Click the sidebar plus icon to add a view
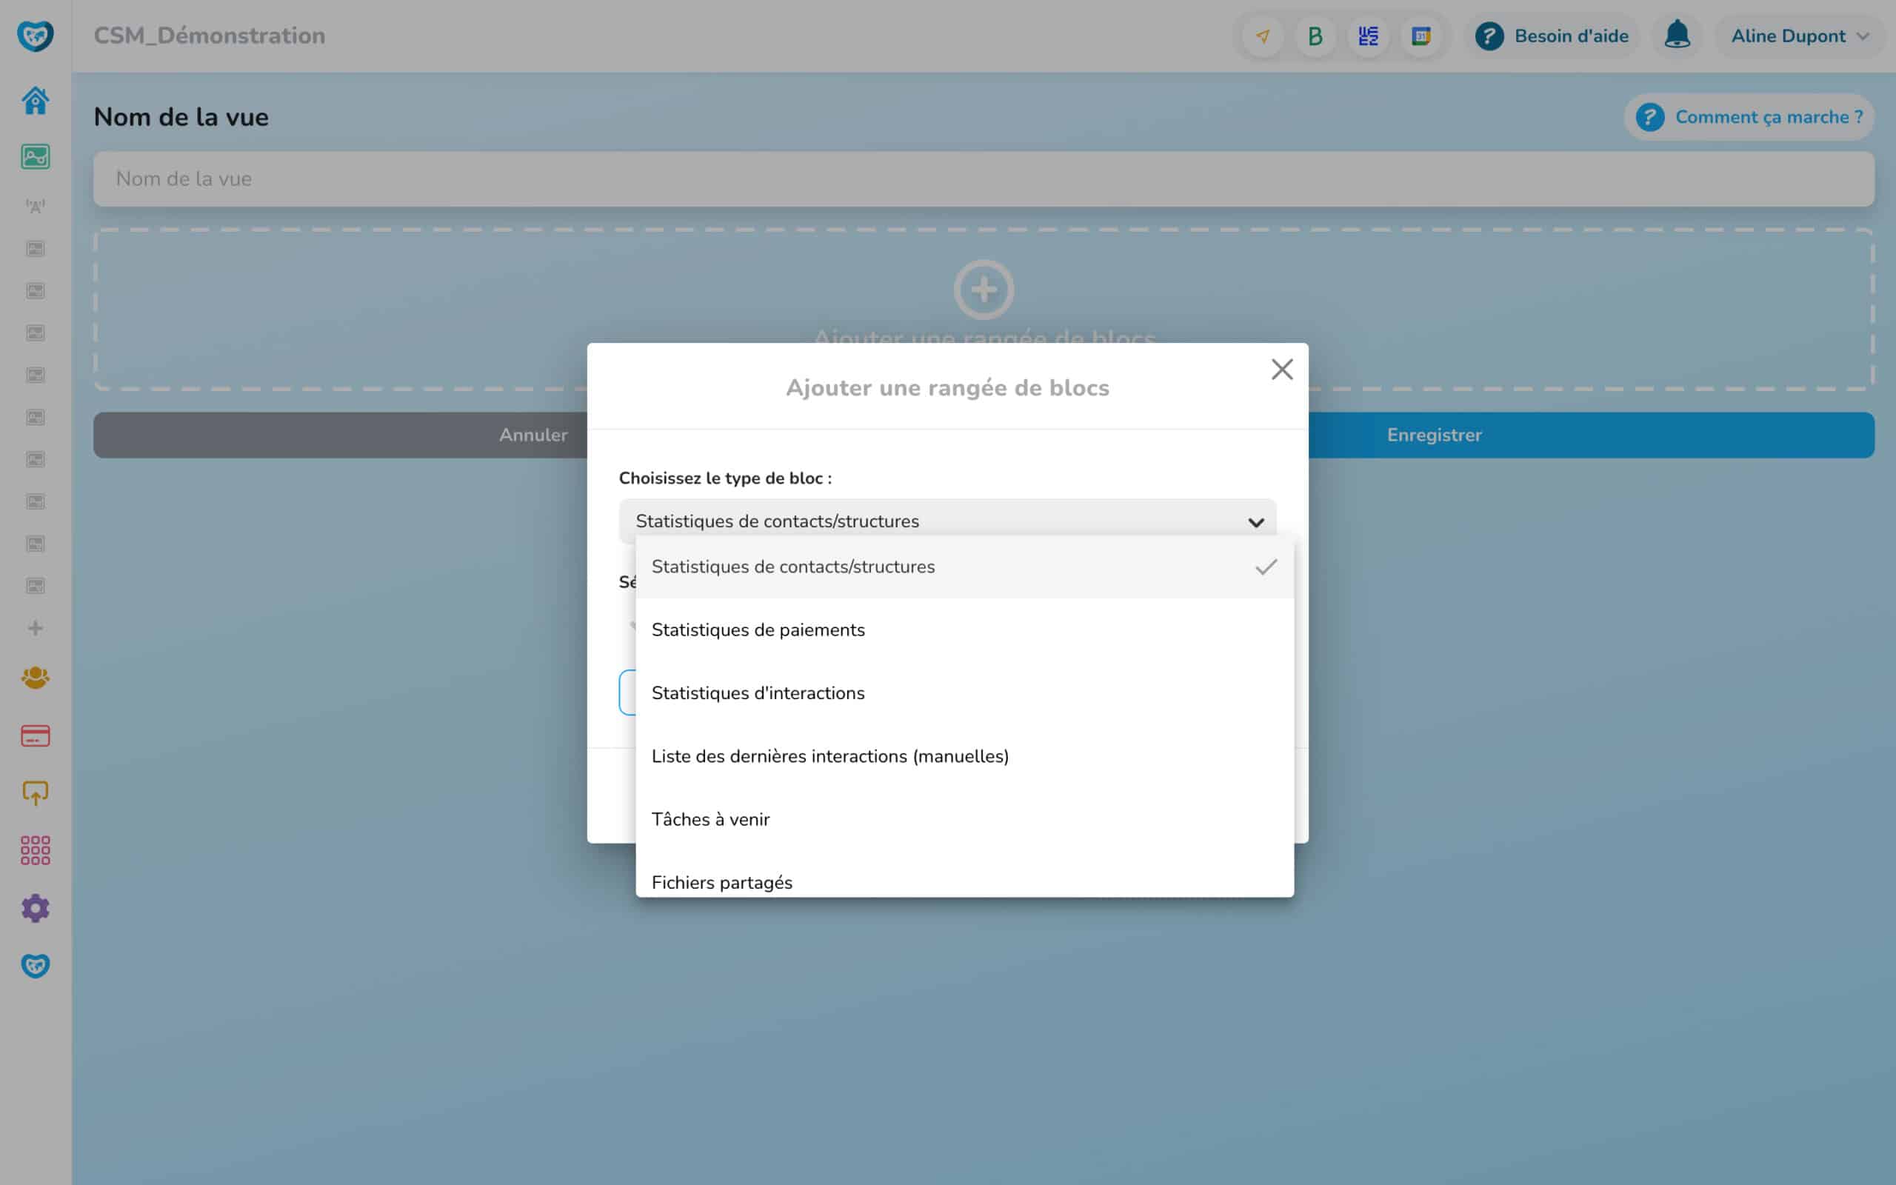 pyautogui.click(x=36, y=629)
